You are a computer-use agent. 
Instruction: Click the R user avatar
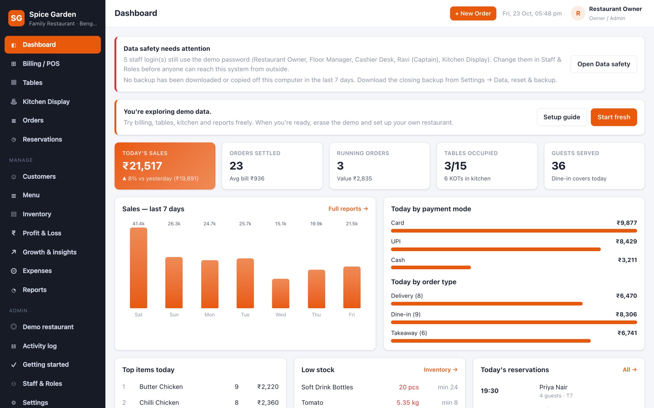point(578,13)
